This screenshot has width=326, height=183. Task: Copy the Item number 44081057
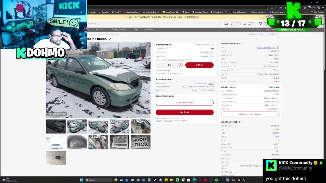point(269,51)
